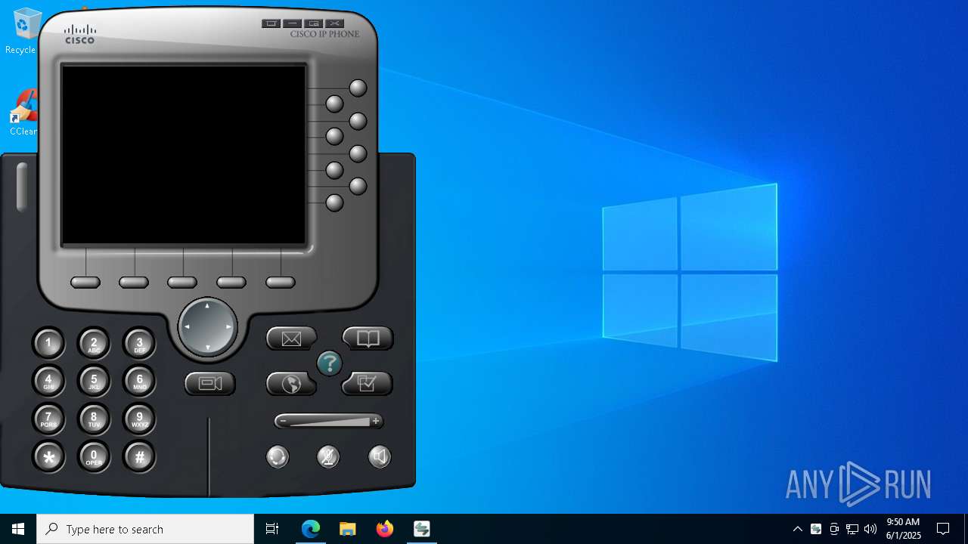Open the system volume tray icon
This screenshot has width=968, height=544.
click(x=870, y=529)
